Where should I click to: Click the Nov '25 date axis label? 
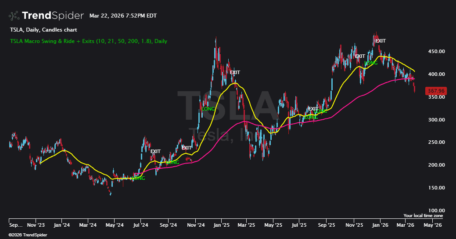coord(354,225)
